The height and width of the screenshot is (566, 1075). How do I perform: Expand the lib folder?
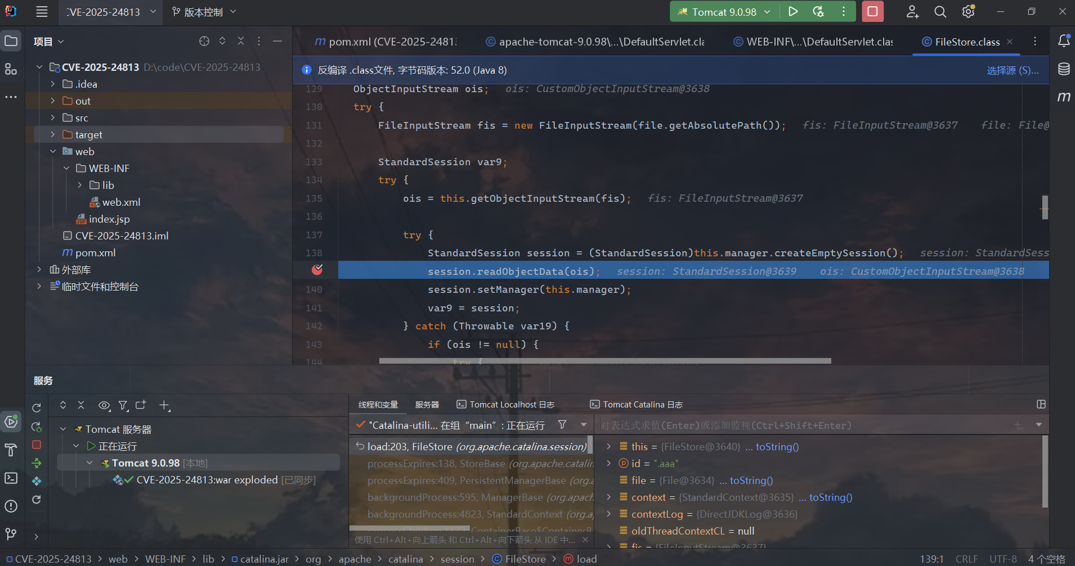(79, 185)
